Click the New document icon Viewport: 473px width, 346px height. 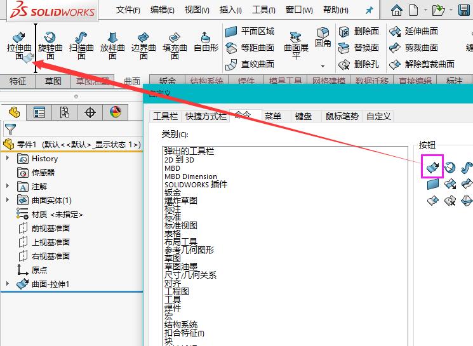point(413,10)
